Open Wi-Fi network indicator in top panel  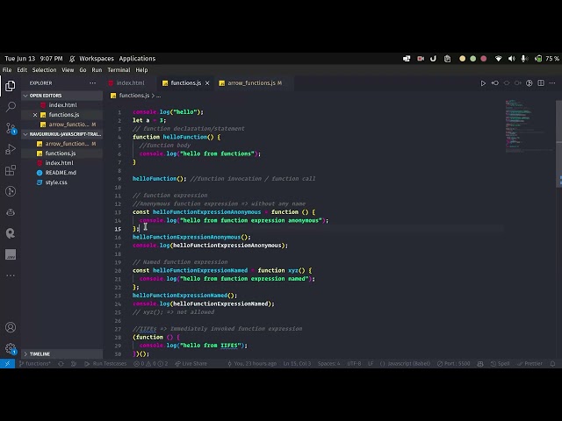498,59
